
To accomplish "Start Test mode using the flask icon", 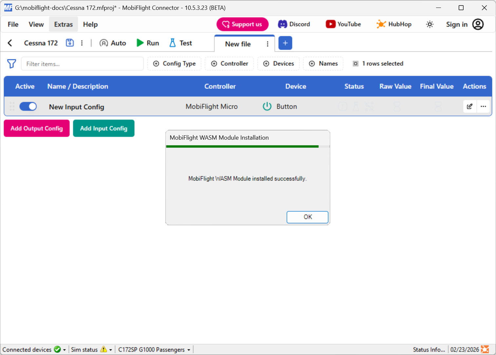I will (180, 43).
